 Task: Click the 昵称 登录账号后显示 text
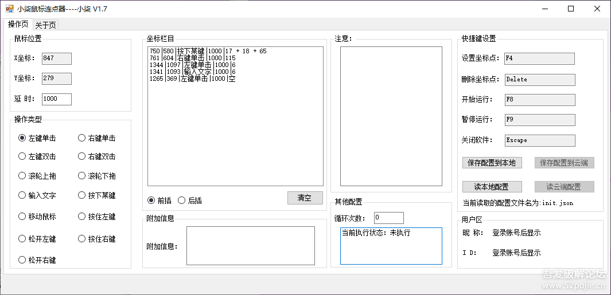coord(516,233)
